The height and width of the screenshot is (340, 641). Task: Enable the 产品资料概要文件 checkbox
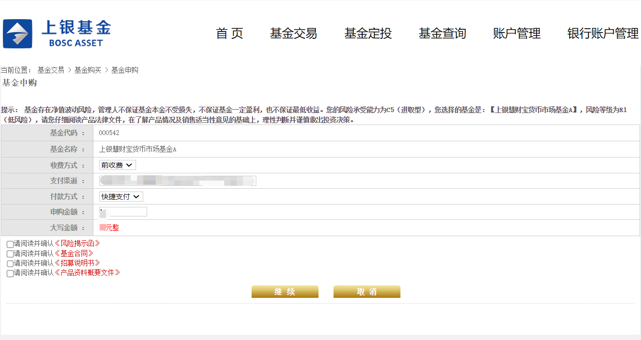pyautogui.click(x=9, y=273)
